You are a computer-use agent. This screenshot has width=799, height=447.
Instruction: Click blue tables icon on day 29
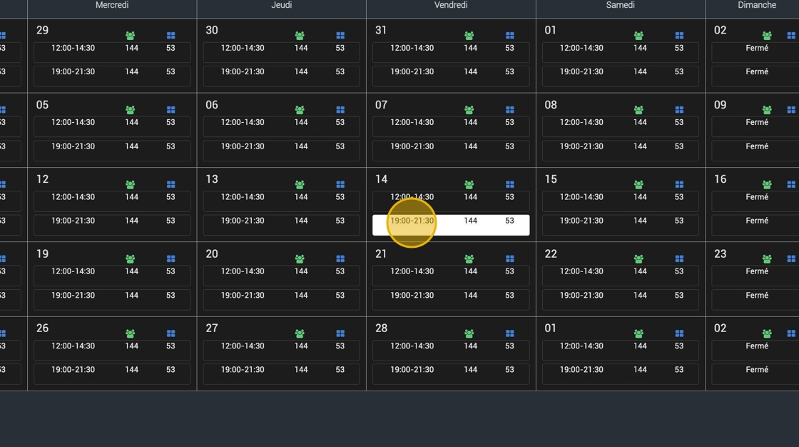(171, 35)
